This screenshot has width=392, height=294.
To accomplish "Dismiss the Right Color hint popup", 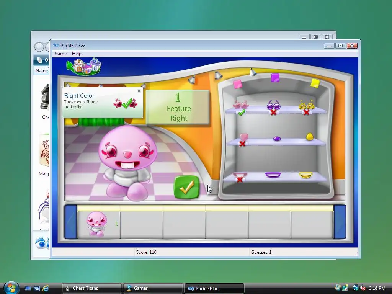I will click(x=139, y=91).
